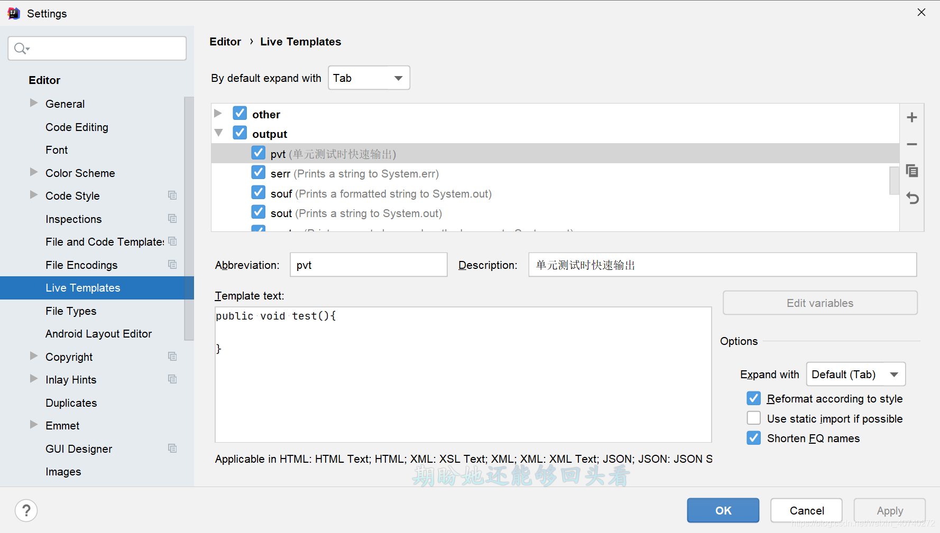Viewport: 940px width, 533px height.
Task: Remove selected template with minus icon
Action: (911, 144)
